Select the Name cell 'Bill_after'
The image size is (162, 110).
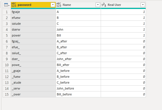(78, 65)
